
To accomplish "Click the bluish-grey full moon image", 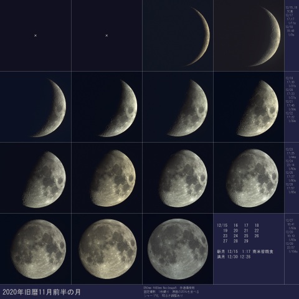I will click(178, 249).
